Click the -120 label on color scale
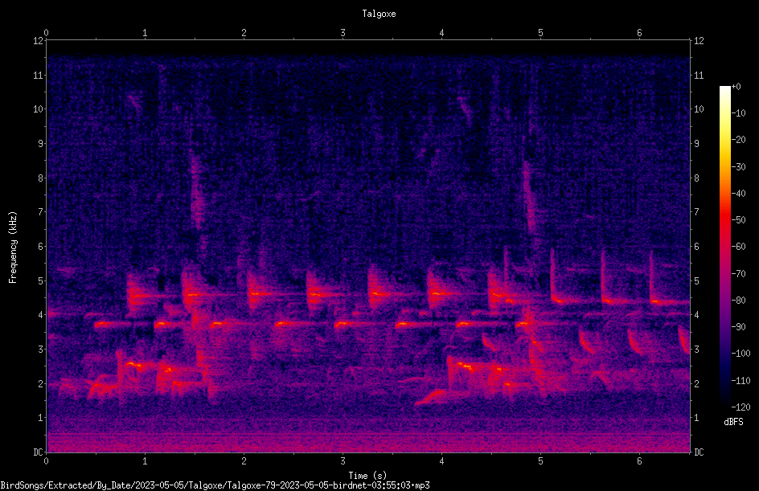 coord(741,407)
